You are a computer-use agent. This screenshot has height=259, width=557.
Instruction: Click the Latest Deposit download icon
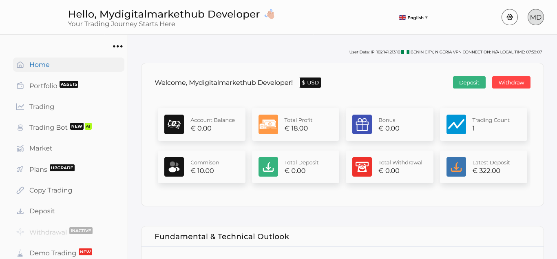click(x=456, y=167)
